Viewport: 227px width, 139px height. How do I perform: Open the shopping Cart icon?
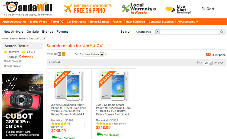tap(203, 9)
